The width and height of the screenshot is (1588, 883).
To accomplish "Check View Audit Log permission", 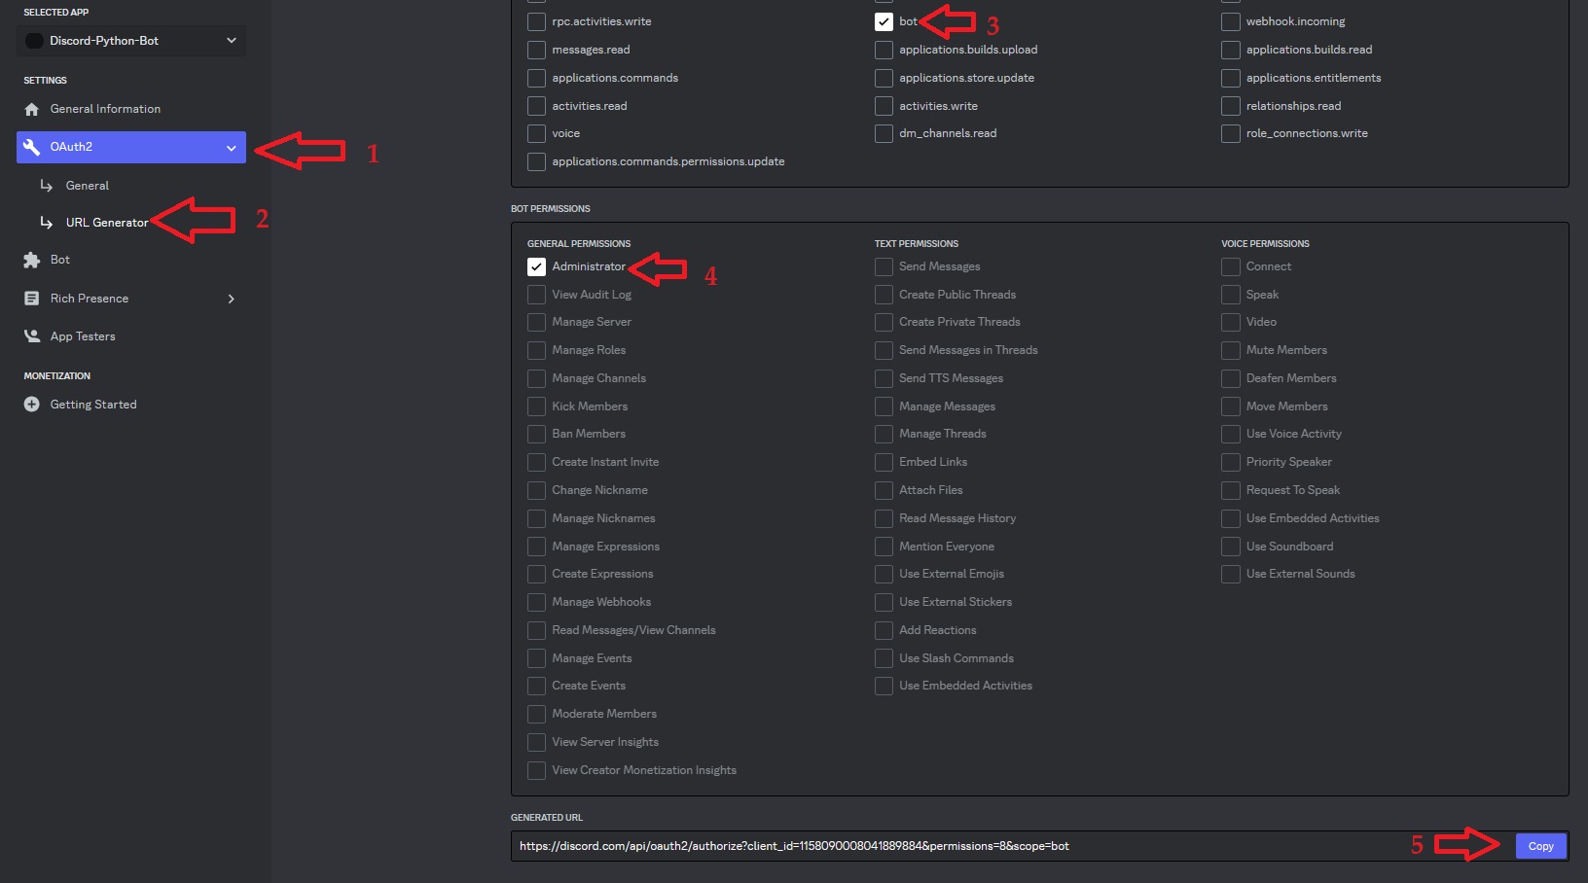I will pyautogui.click(x=536, y=295).
